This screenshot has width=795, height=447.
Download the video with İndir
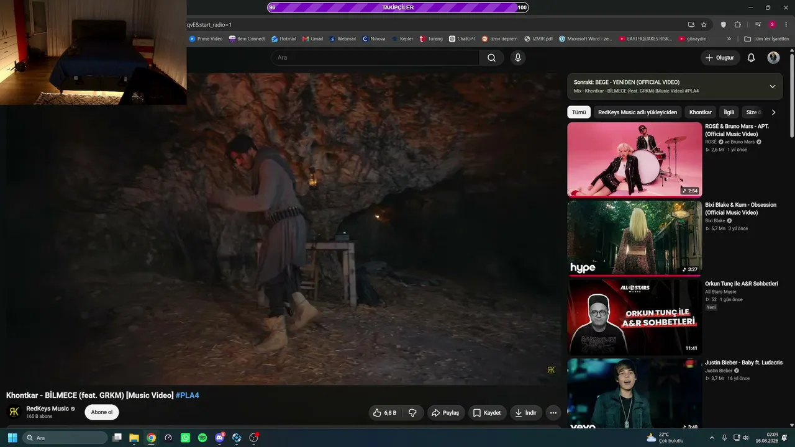coord(526,413)
